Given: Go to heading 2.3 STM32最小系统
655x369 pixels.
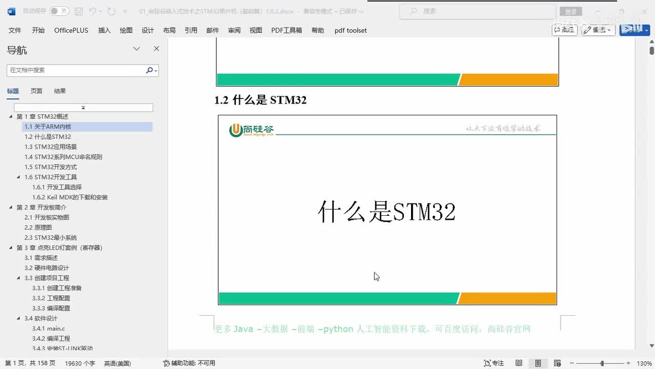Looking at the screenshot, I should coord(51,238).
